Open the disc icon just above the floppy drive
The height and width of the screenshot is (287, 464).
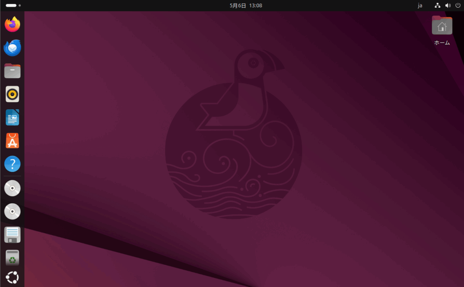click(x=12, y=212)
